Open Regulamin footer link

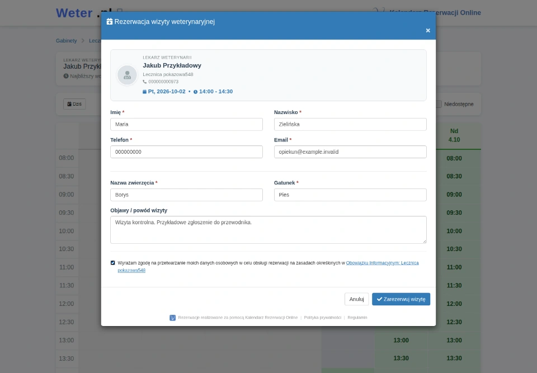click(357, 318)
